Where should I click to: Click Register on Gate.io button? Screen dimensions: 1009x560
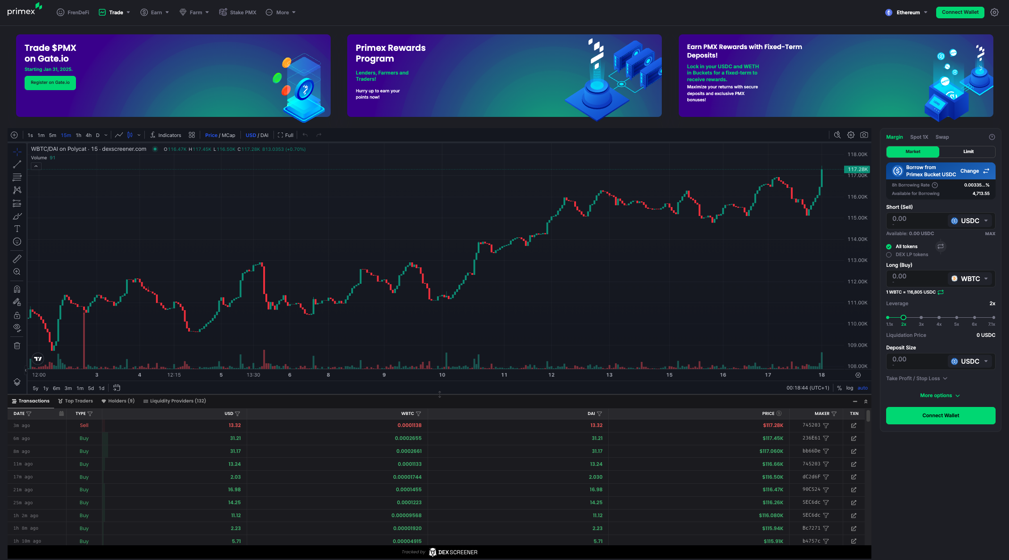(x=50, y=83)
